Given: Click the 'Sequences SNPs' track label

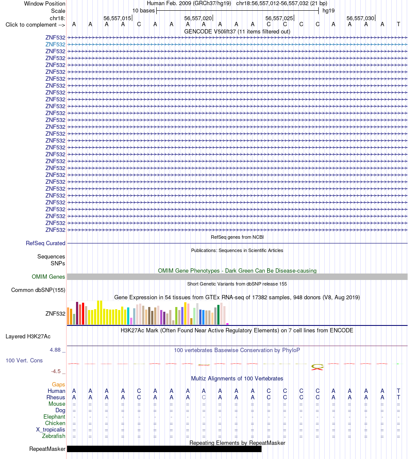Looking at the screenshot, I should pyautogui.click(x=51, y=260).
